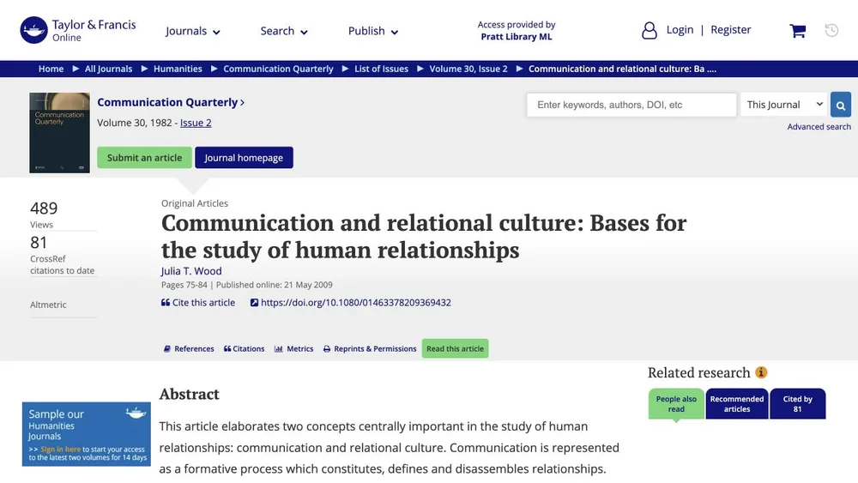This screenshot has height=483, width=858.
Task: Click the Sample our Humanities Journals banner
Action: pyautogui.click(x=87, y=434)
